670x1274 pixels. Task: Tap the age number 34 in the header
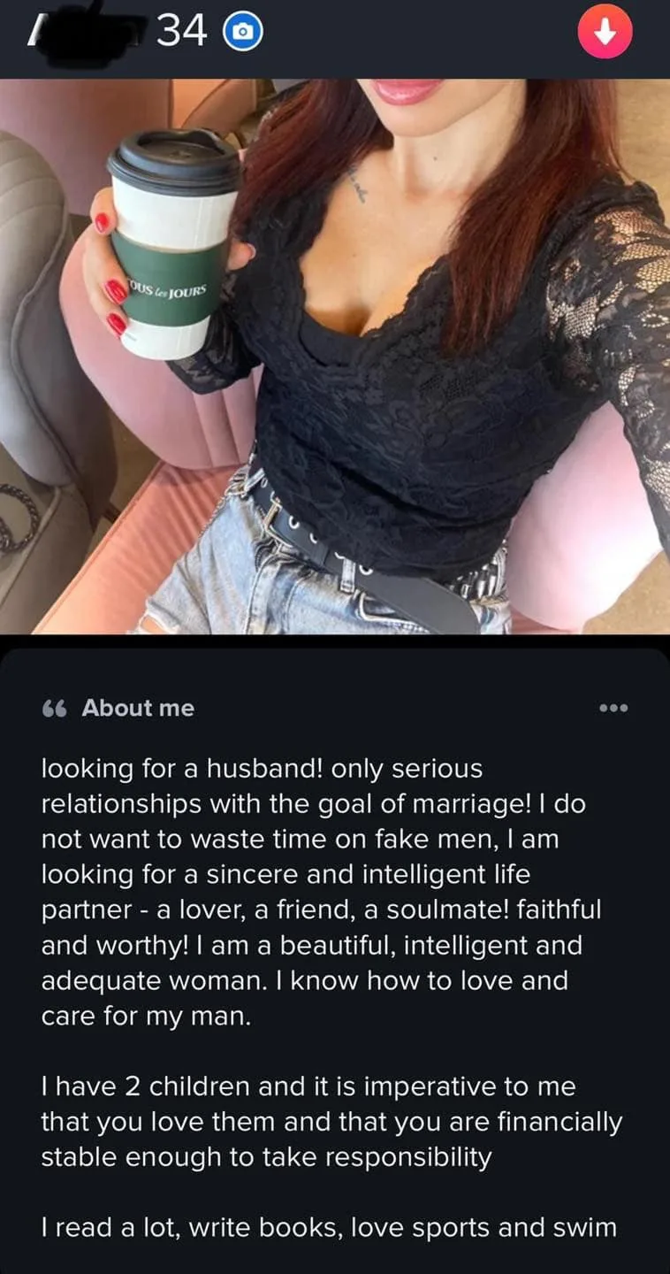point(182,33)
